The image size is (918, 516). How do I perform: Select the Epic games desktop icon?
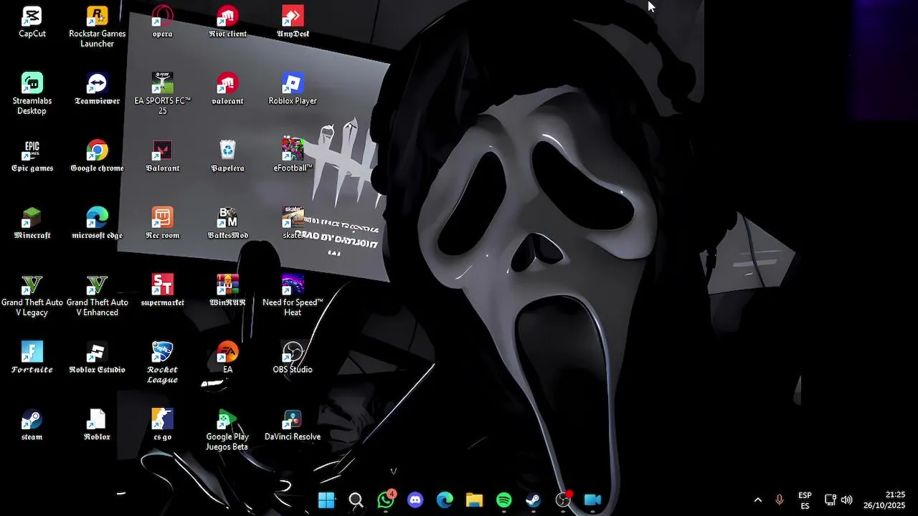[x=32, y=156]
